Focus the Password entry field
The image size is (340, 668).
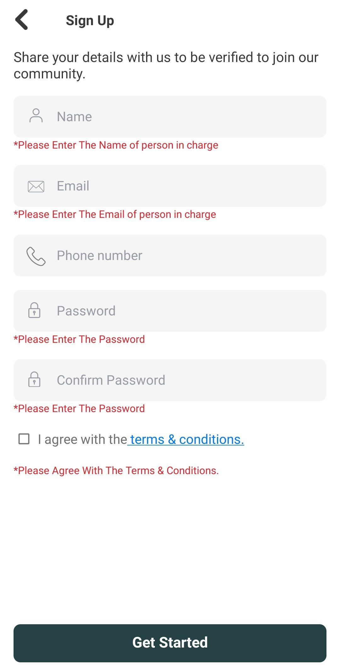pyautogui.click(x=189, y=311)
